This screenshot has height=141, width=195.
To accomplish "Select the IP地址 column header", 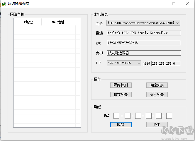I will click(x=28, y=22).
